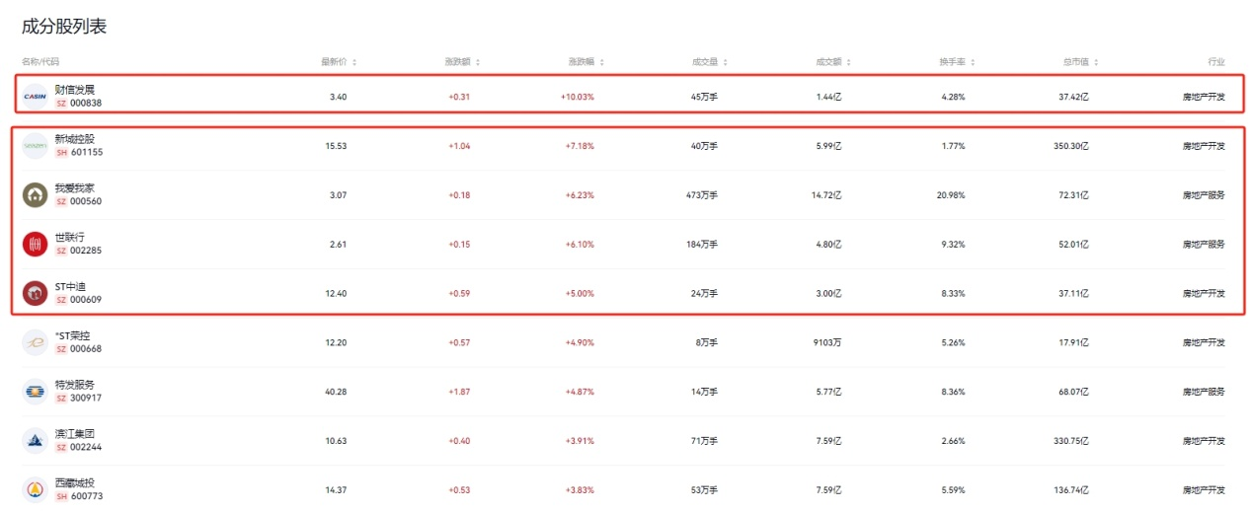Click the 我爱我家 house logo icon
The image size is (1250, 511).
pos(35,194)
